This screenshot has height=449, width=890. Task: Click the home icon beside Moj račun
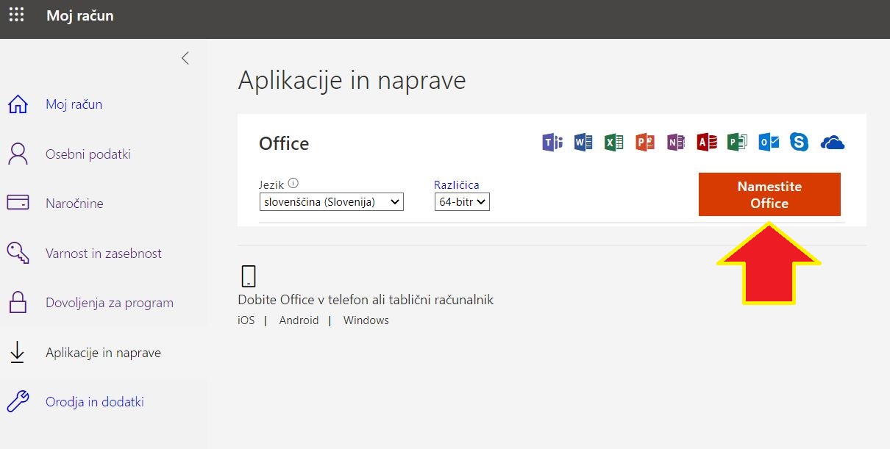click(18, 104)
